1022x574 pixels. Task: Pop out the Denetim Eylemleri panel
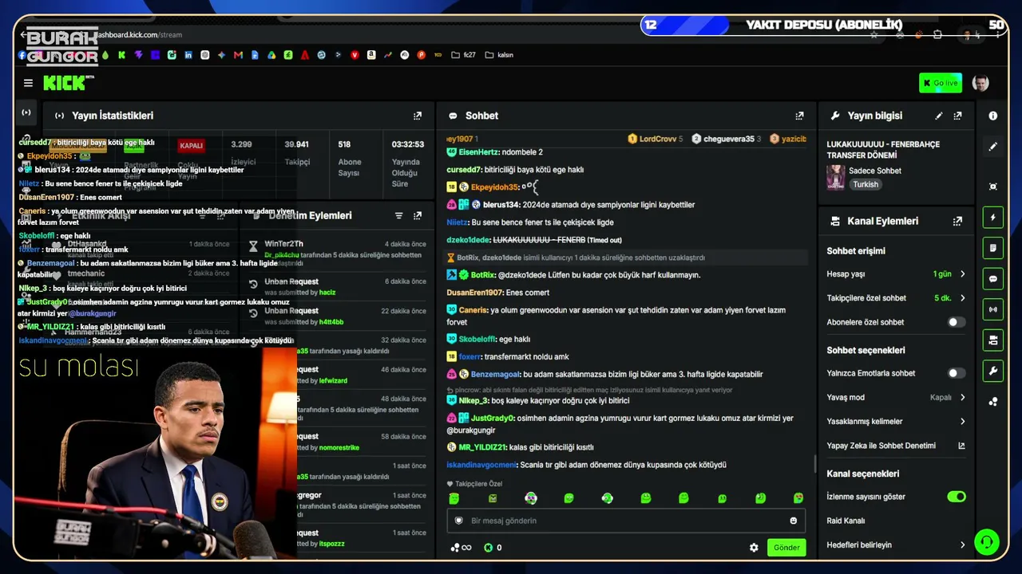[x=417, y=215]
